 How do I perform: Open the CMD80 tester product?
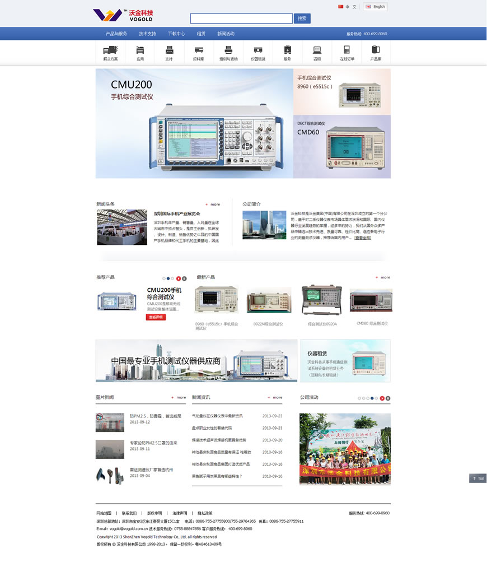371,300
